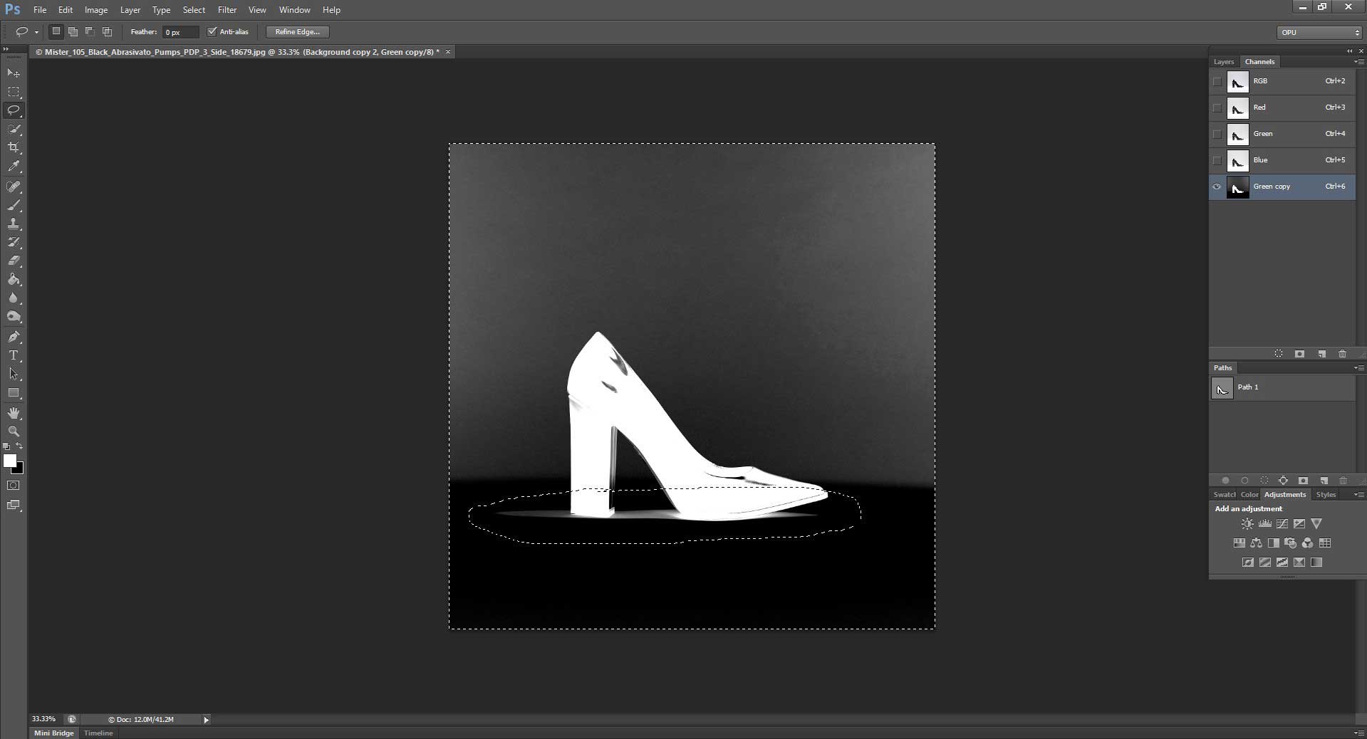This screenshot has width=1367, height=739.
Task: Add a Hue/Saturation adjustment layer
Action: tap(1239, 543)
